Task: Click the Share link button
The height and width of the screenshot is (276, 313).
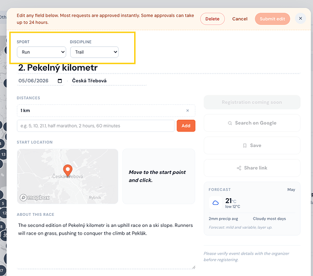Action: point(252,168)
